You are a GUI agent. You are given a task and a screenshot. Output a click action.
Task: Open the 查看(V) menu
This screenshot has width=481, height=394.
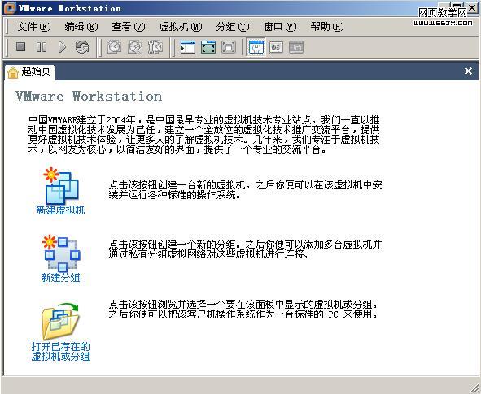[x=129, y=27]
